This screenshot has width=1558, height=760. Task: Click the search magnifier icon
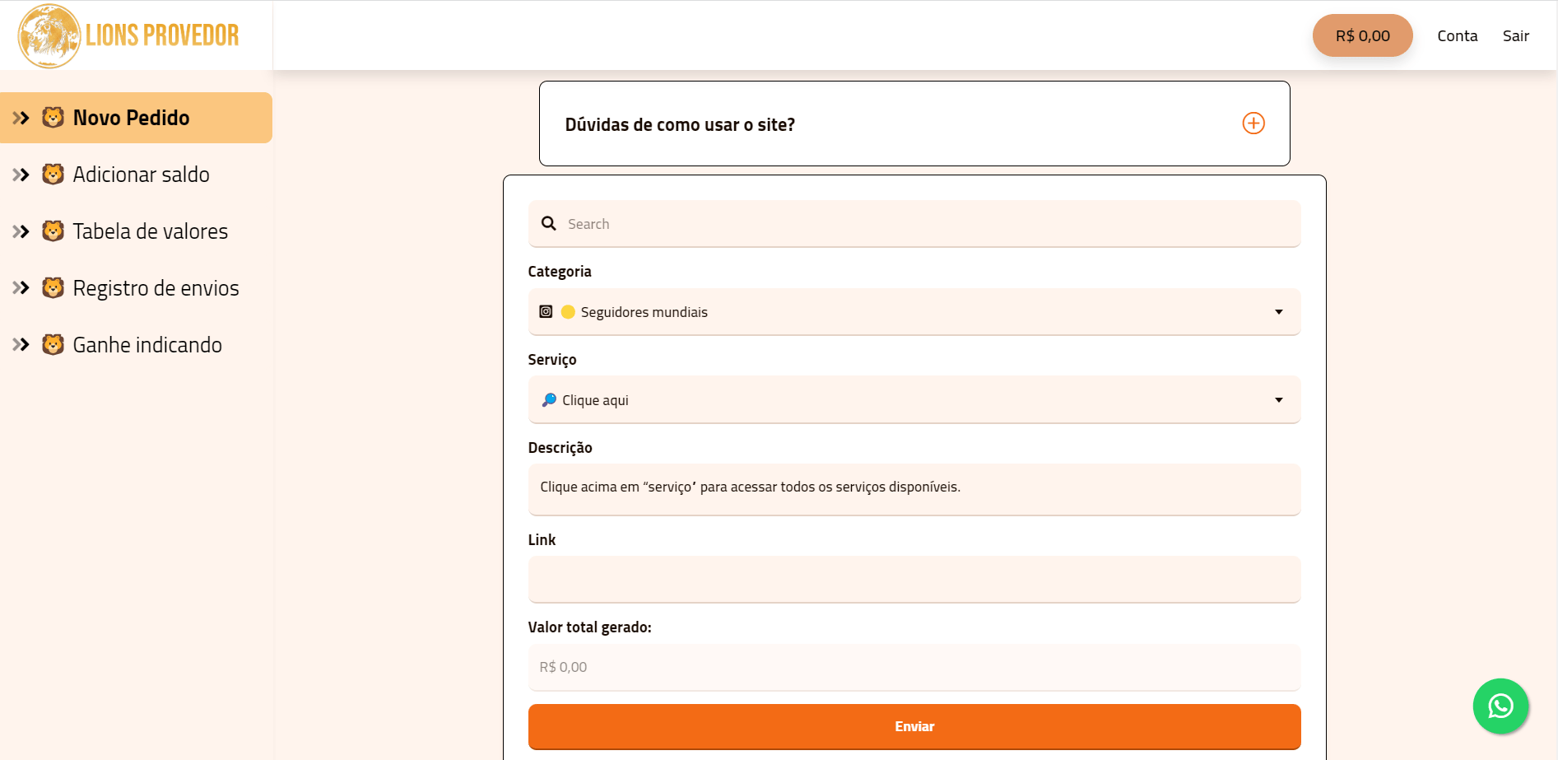(x=549, y=223)
